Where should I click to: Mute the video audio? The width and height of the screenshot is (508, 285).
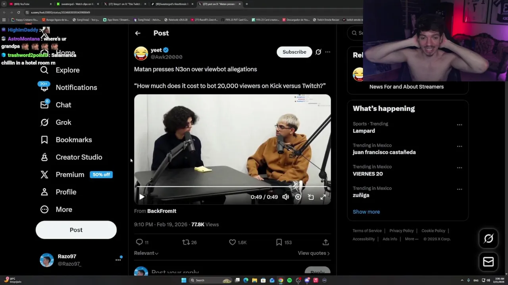click(x=286, y=197)
